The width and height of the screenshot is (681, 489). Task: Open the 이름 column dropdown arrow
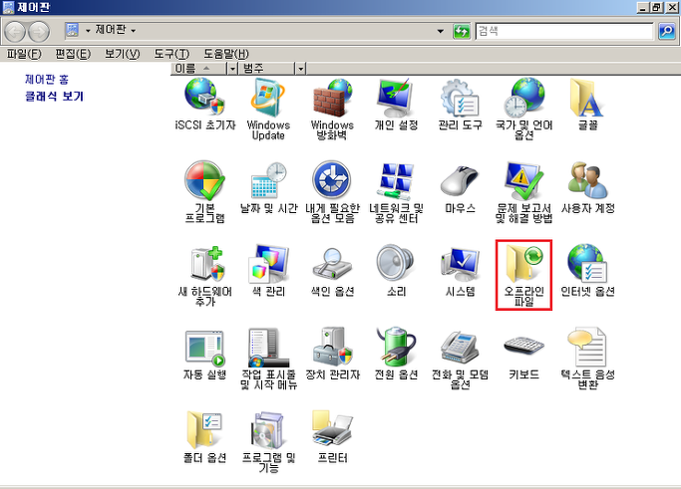(232, 69)
